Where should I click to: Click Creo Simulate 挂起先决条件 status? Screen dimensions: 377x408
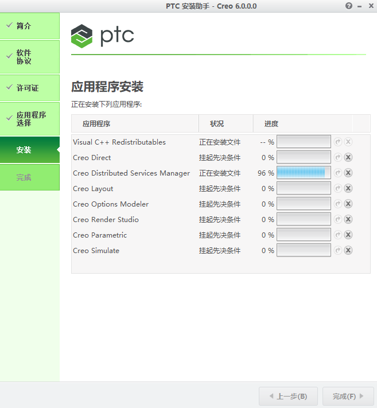(220, 251)
